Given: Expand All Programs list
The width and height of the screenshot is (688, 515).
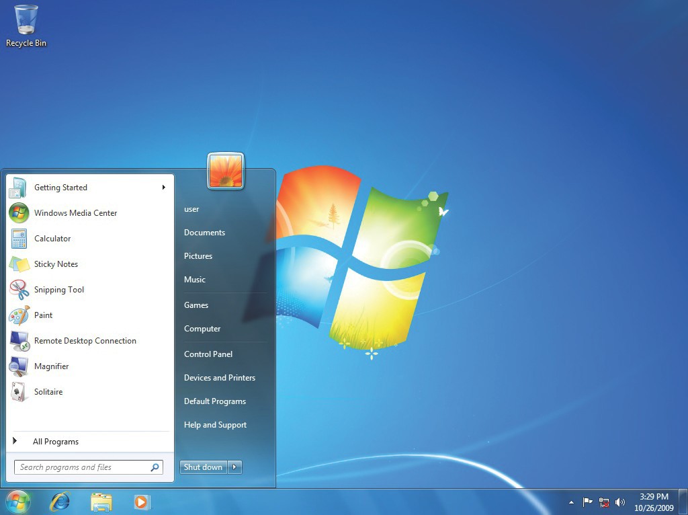Looking at the screenshot, I should click(55, 442).
